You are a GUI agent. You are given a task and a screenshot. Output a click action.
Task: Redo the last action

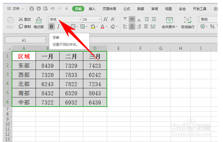coord(59,9)
